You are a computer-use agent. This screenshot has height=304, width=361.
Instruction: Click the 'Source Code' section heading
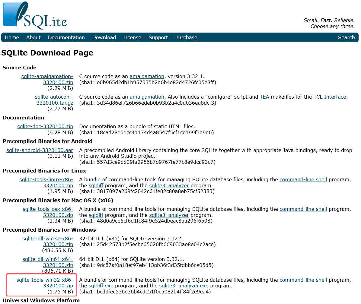click(x=20, y=68)
